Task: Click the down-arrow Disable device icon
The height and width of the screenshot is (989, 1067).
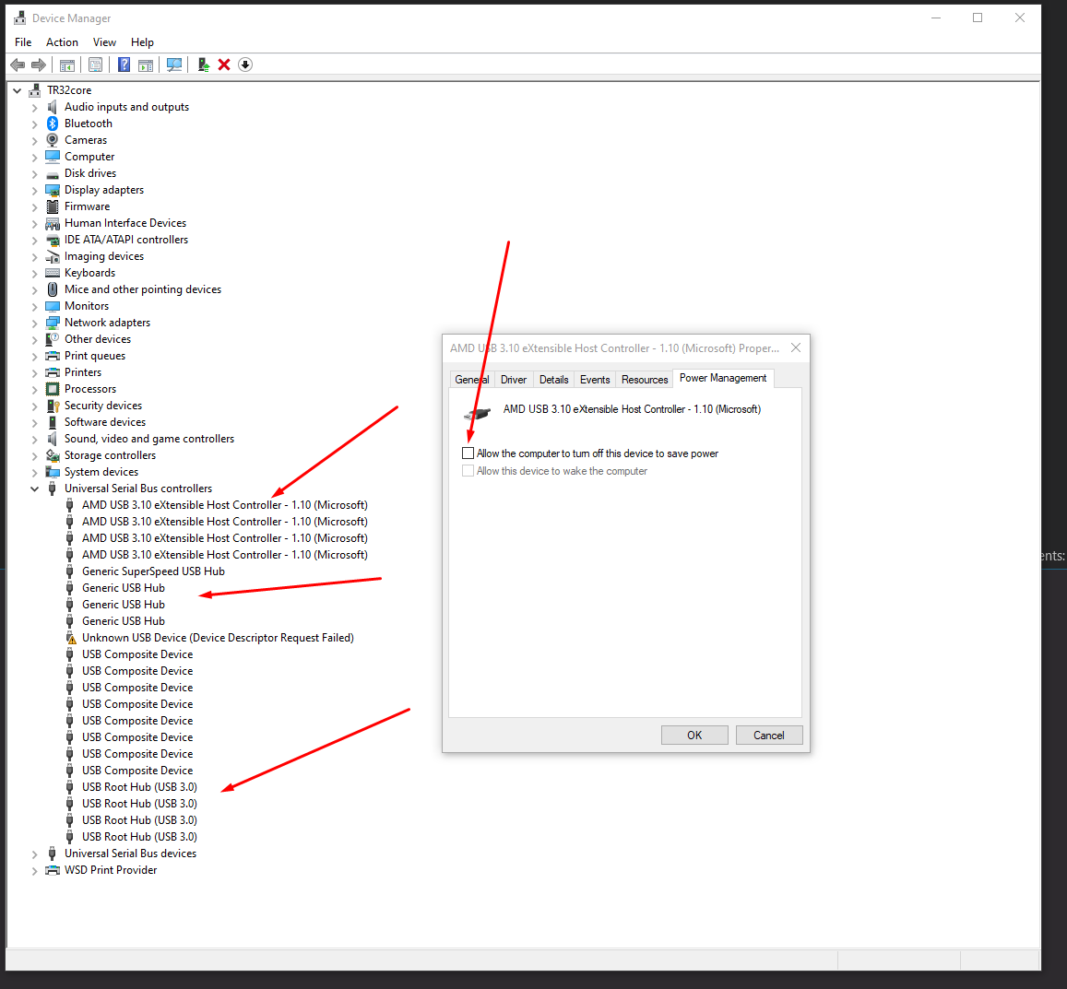Action: click(245, 65)
